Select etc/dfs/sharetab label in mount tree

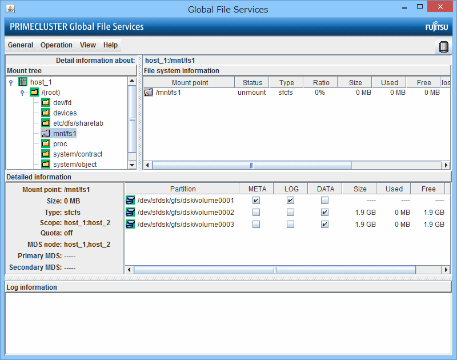78,123
